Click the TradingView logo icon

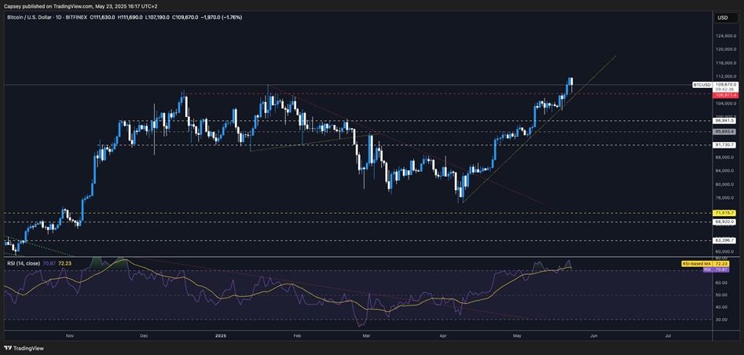[x=9, y=348]
